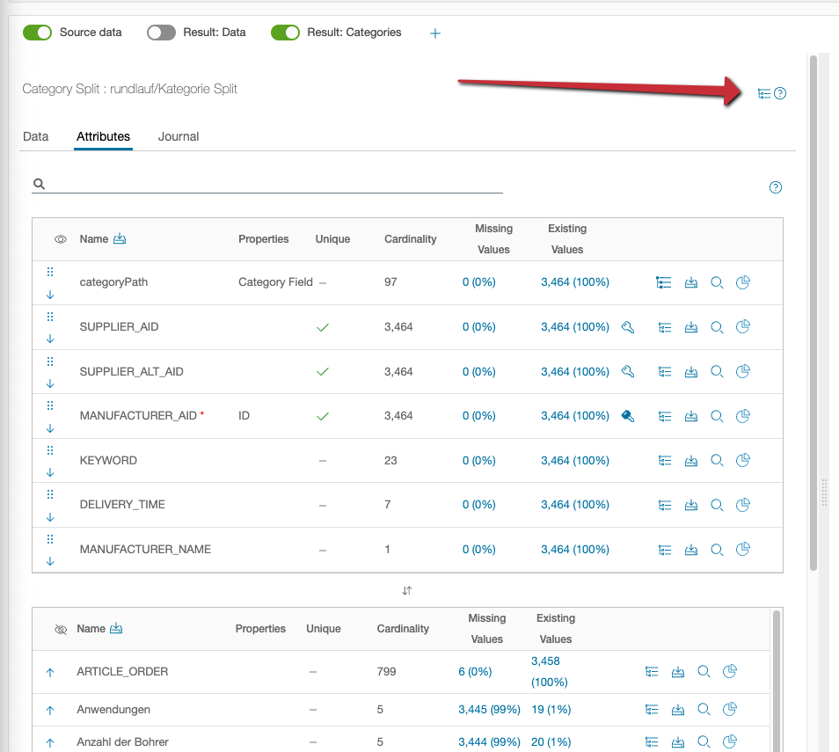
Task: Click the 3,445 (99%) missing values link
Action: pos(489,709)
